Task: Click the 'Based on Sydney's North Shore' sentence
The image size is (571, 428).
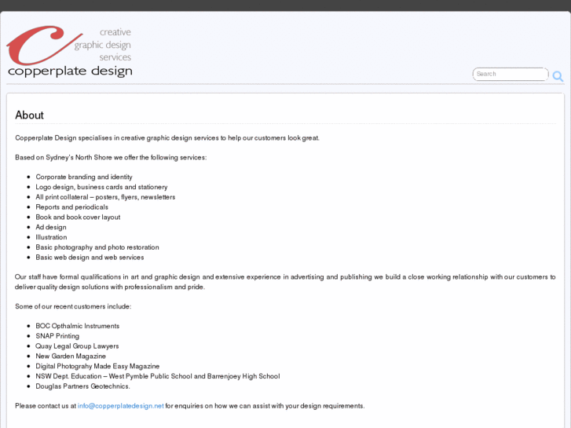Action: click(x=111, y=158)
